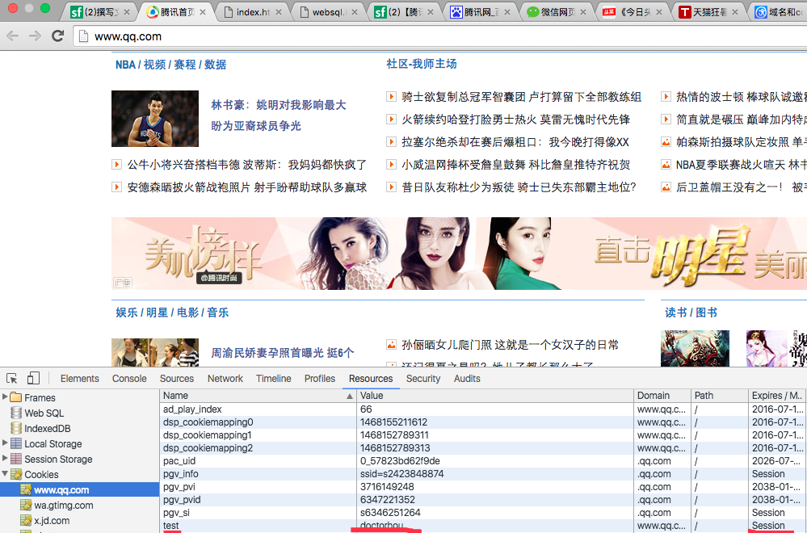Open the 社区-我师主场 heading link
Viewport: 807px width, 533px height.
point(422,64)
